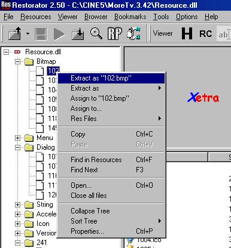Click the save disk toolbar icon
Screen dimensions: 231x248
[41, 34]
